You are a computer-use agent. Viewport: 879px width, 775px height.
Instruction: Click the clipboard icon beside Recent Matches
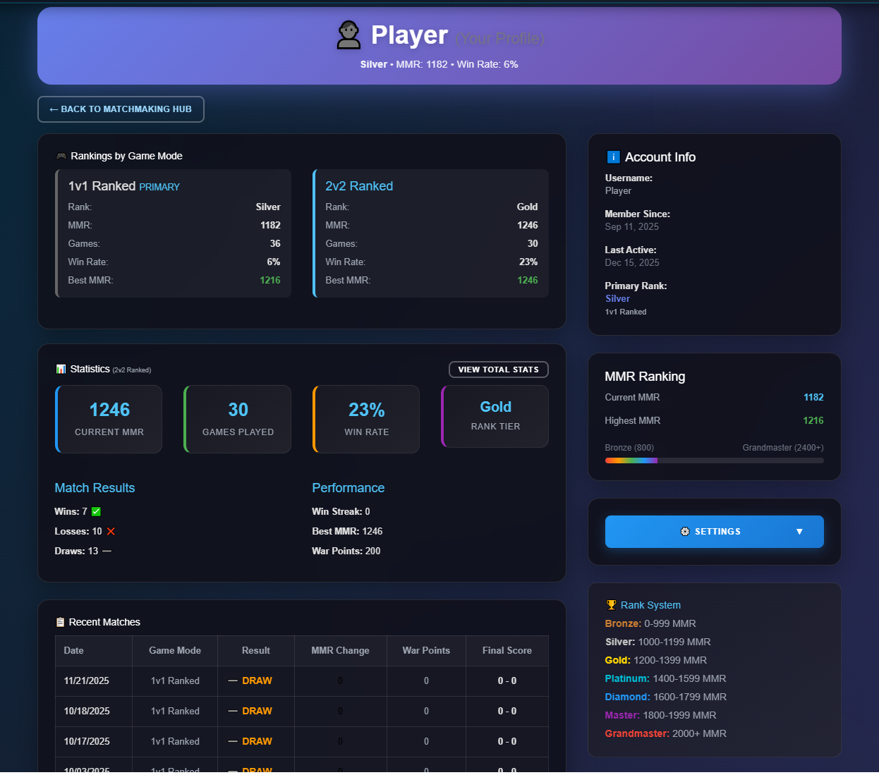(x=61, y=622)
